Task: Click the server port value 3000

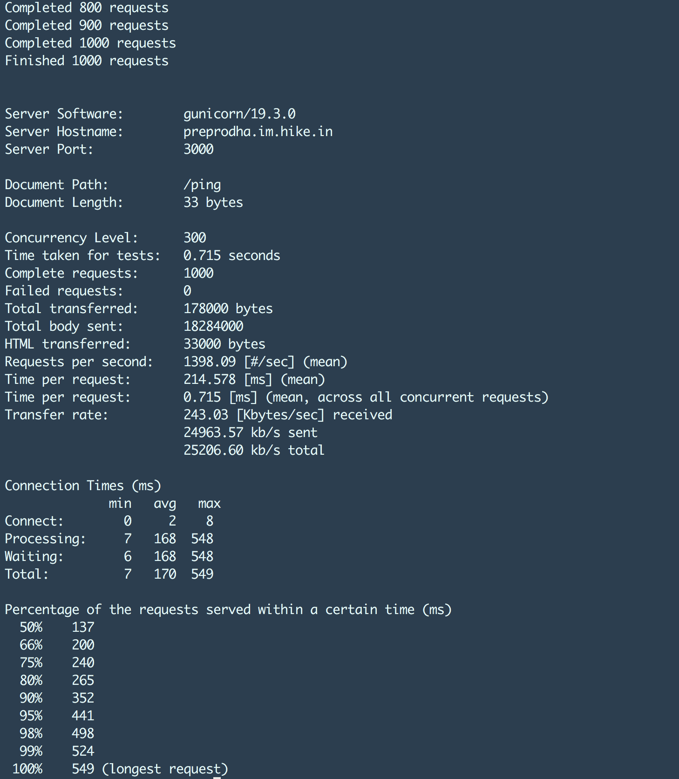Action: 198,150
